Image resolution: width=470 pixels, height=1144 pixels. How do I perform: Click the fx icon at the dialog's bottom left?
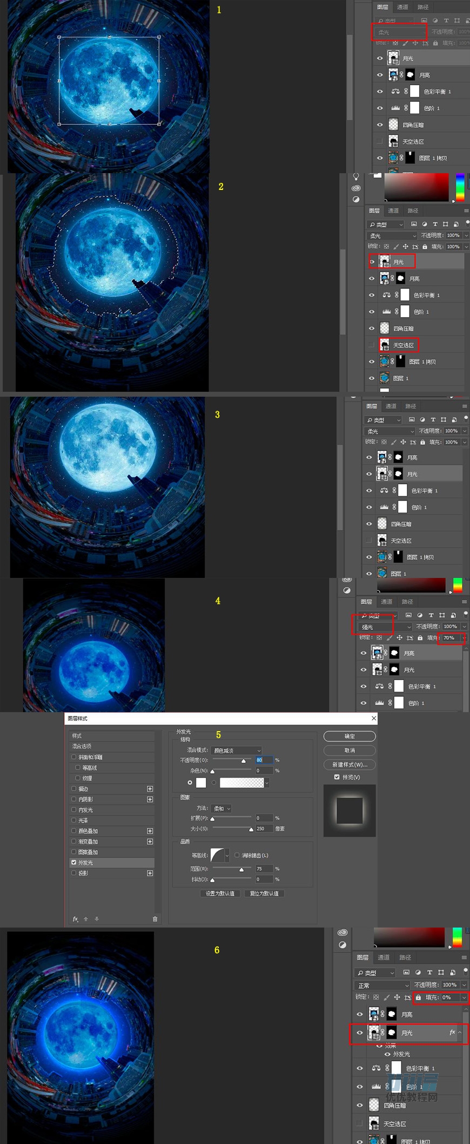click(76, 919)
